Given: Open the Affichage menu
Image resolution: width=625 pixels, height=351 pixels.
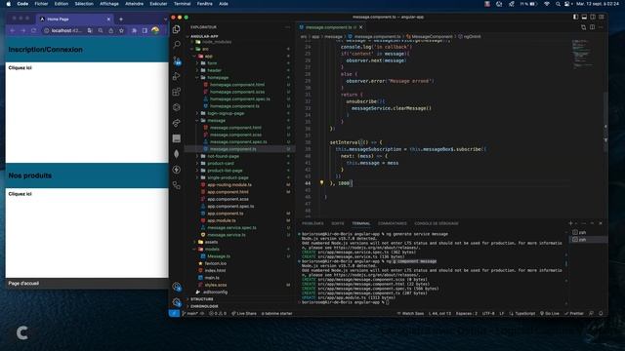Looking at the screenshot, I should (x=108, y=4).
